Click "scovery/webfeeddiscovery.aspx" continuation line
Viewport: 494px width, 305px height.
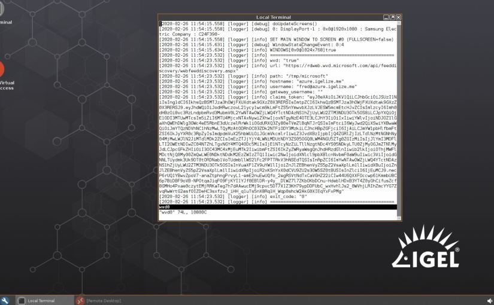pos(198,71)
